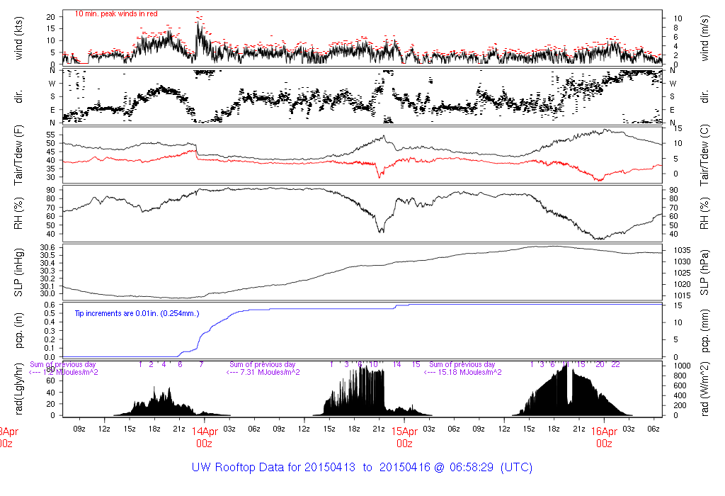Click 'Tip increments are 0.01in. (0.254mm.)' note

click(x=137, y=314)
